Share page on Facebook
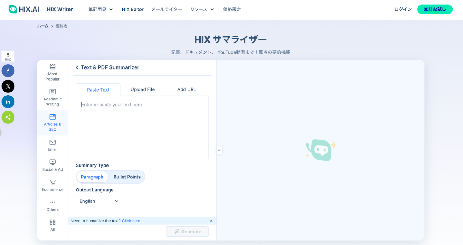The image size is (463, 245). tap(8, 71)
